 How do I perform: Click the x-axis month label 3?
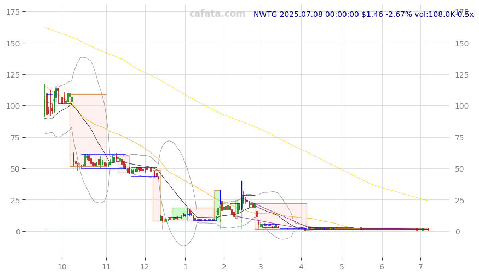[x=261, y=267]
